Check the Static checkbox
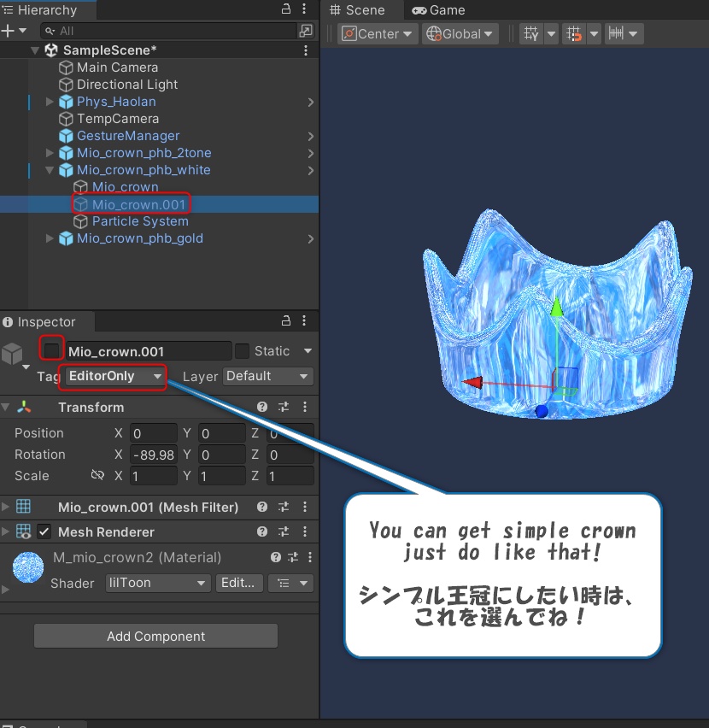Viewport: 709px width, 728px height. tap(243, 351)
